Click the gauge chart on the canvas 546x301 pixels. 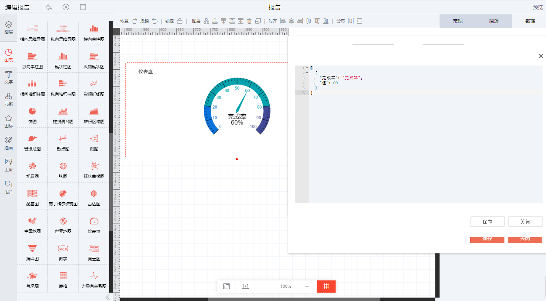click(x=237, y=106)
